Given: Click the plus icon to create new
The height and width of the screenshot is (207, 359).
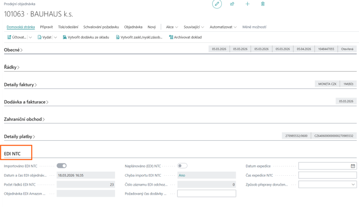Looking at the screenshot, I should [247, 4].
